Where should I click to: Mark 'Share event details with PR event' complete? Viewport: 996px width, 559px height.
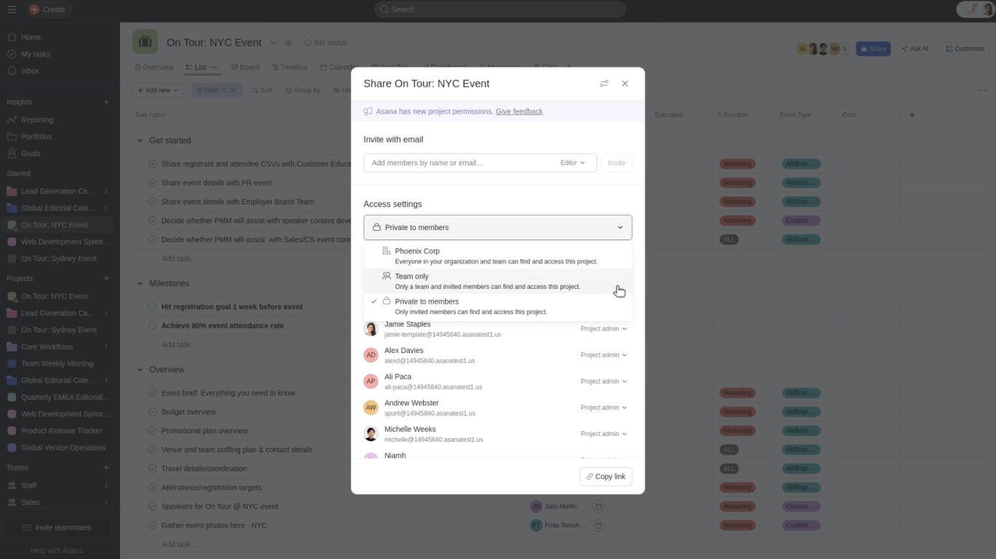(x=152, y=183)
